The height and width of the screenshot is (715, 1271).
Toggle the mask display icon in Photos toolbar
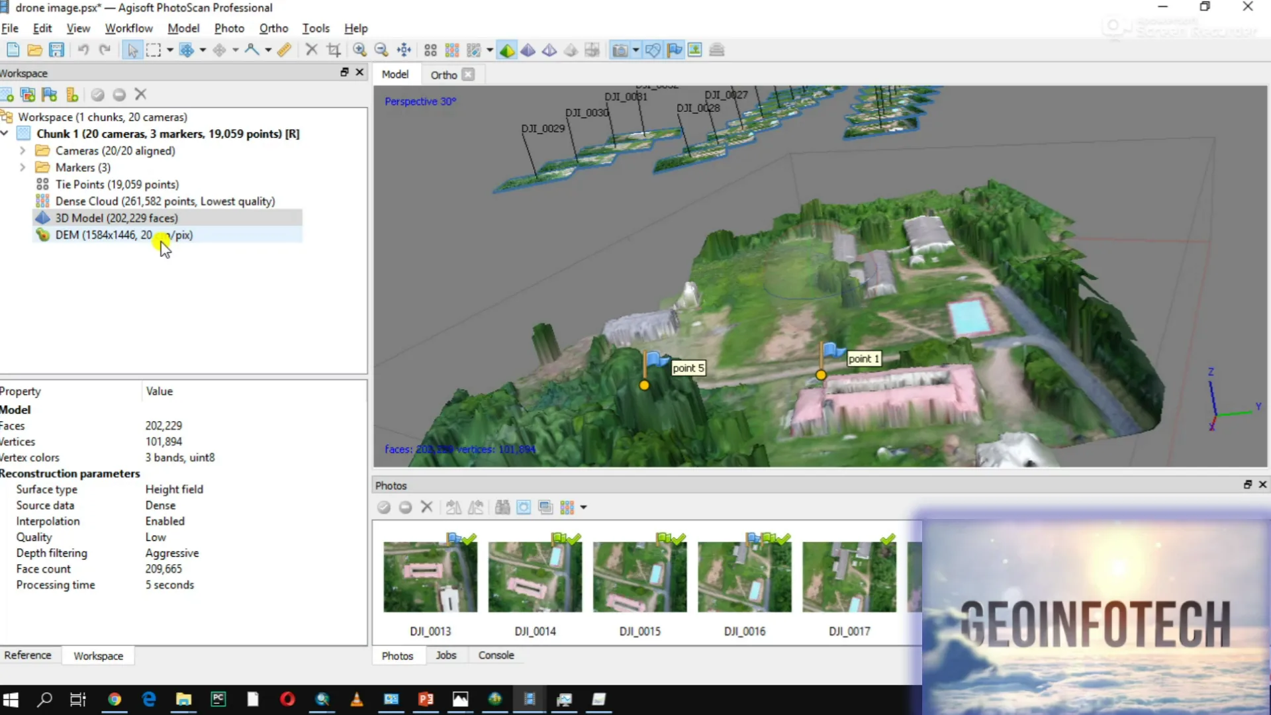524,507
